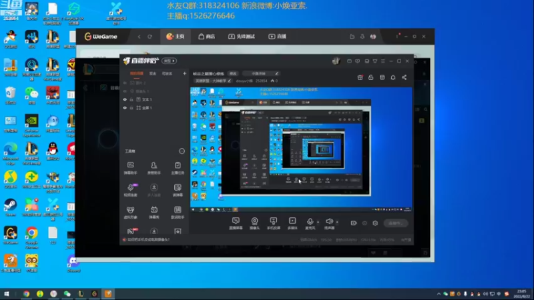Open Google Chrome desktop shortcut
Screen dimensions: 534x300
coord(31,237)
